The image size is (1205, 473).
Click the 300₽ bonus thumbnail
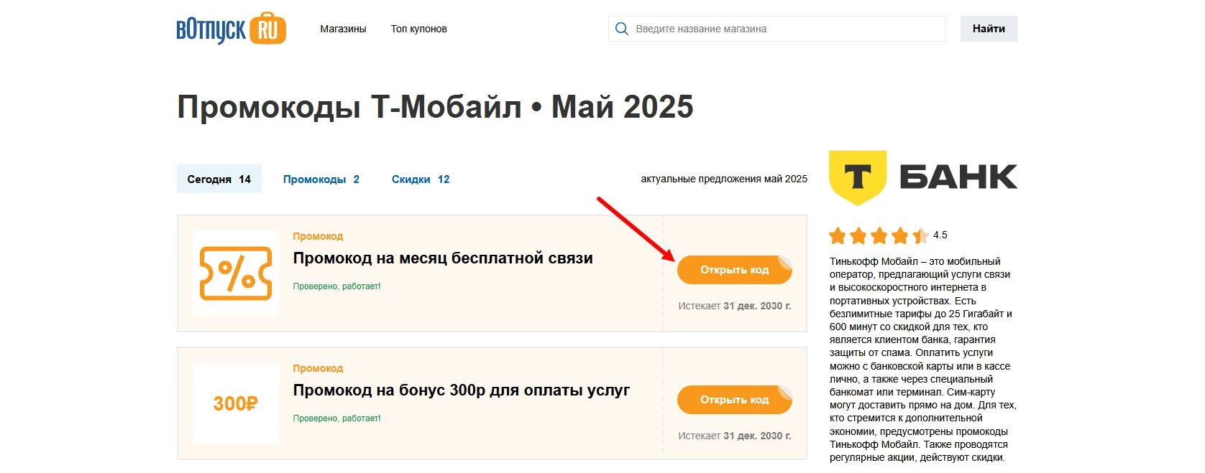click(x=236, y=403)
